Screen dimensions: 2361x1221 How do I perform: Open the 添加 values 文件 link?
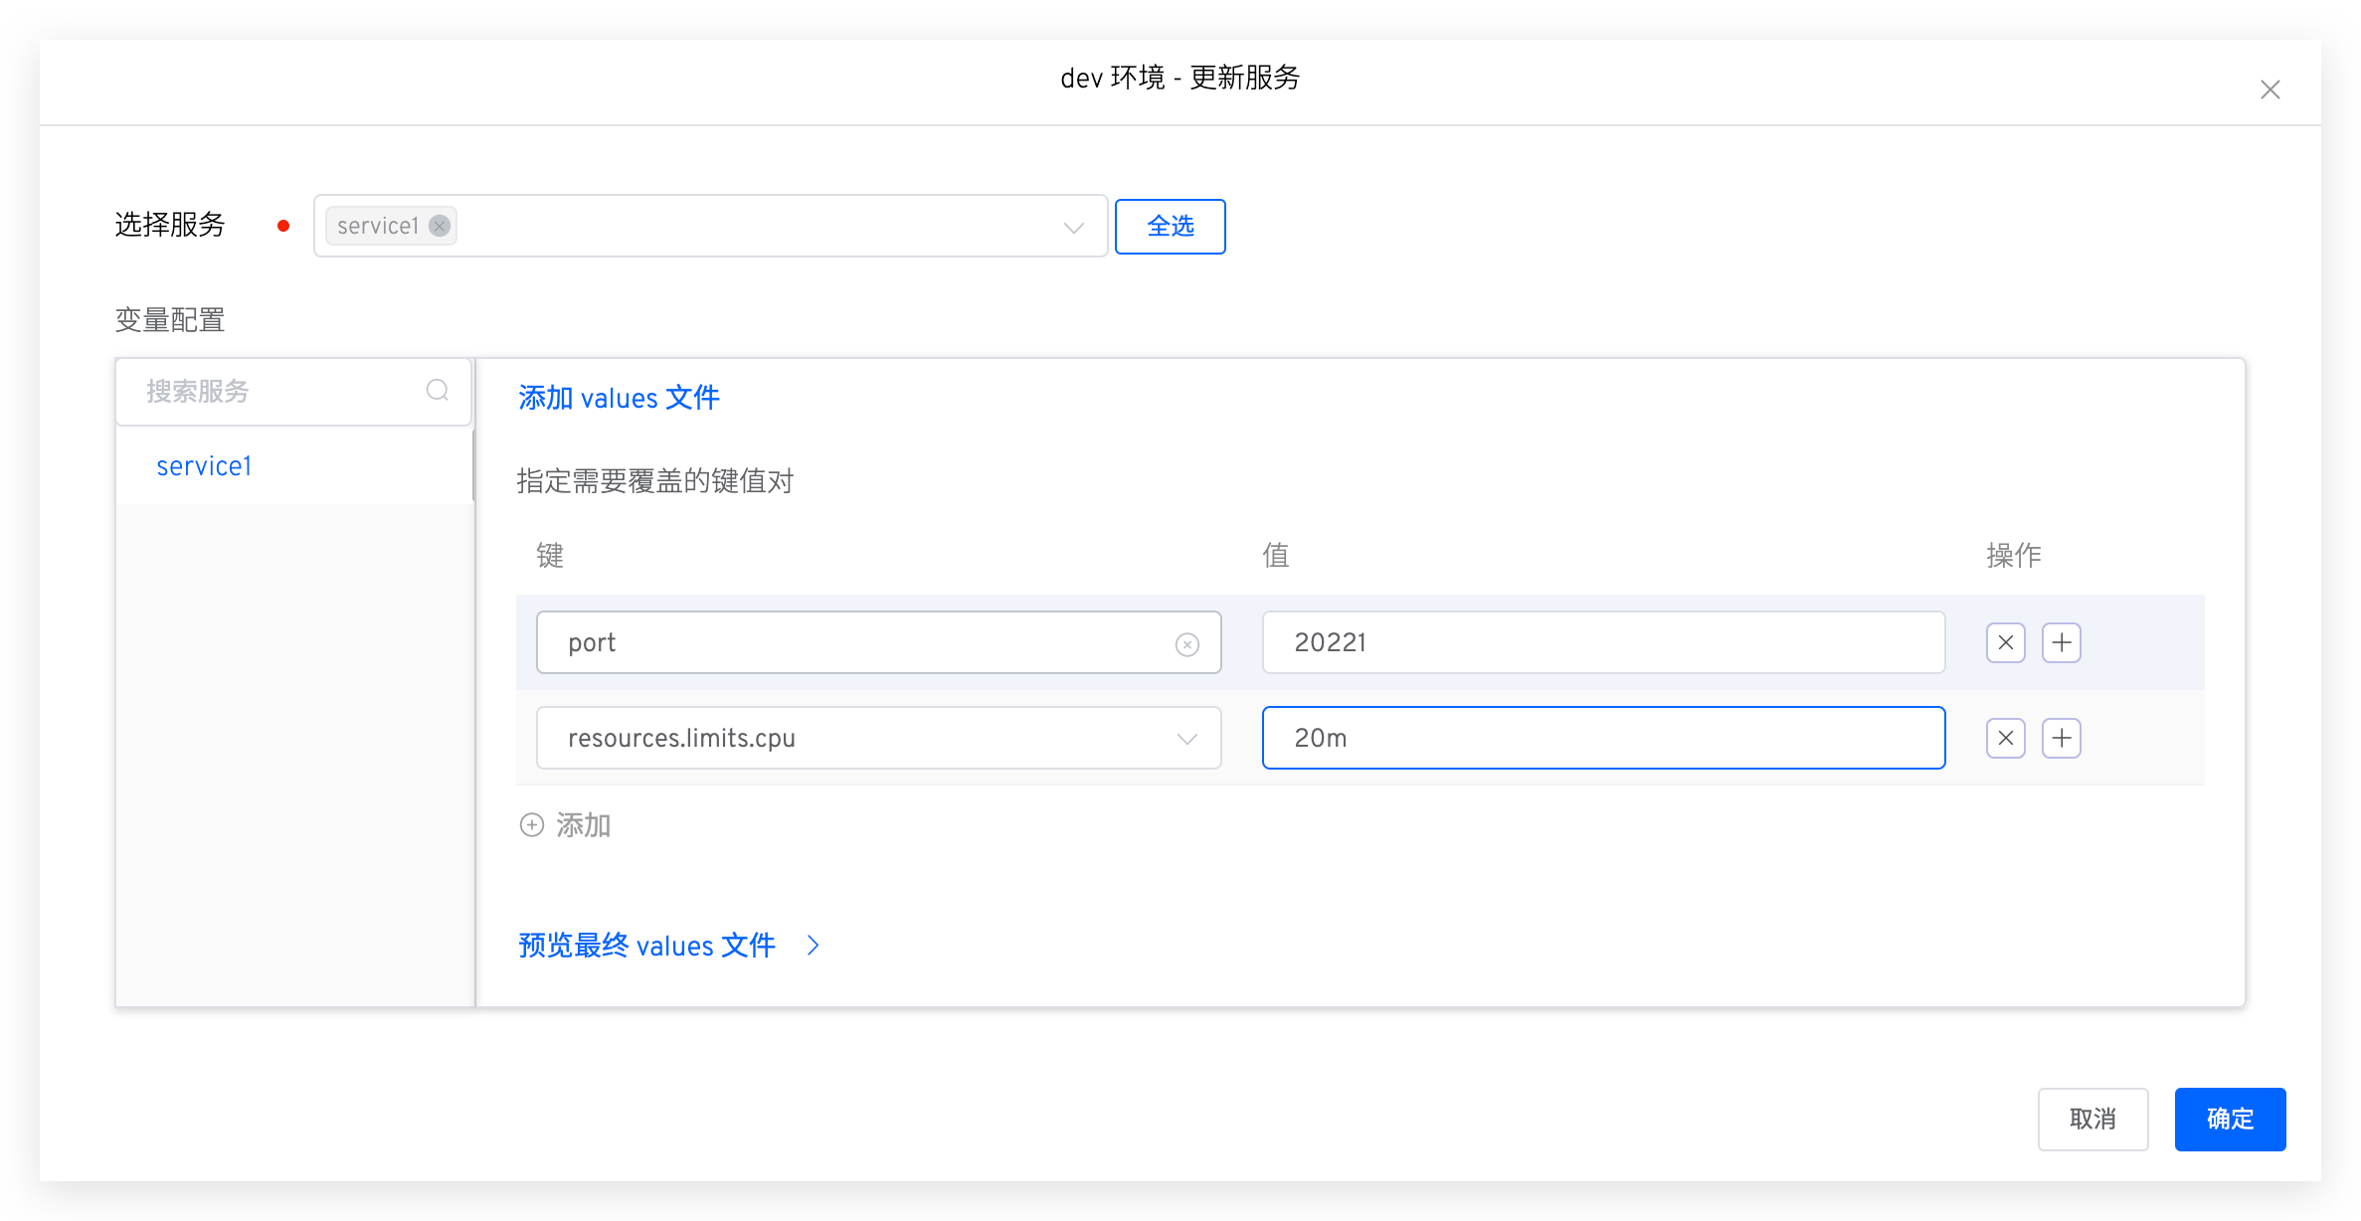(619, 398)
